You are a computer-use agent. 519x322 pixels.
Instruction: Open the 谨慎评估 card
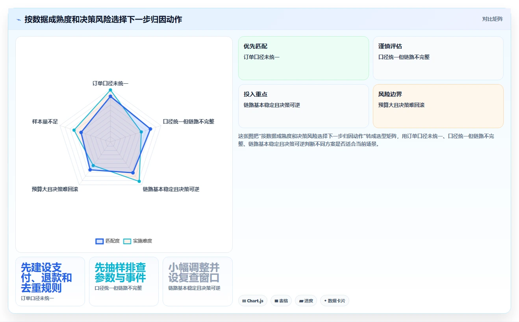(x=438, y=58)
